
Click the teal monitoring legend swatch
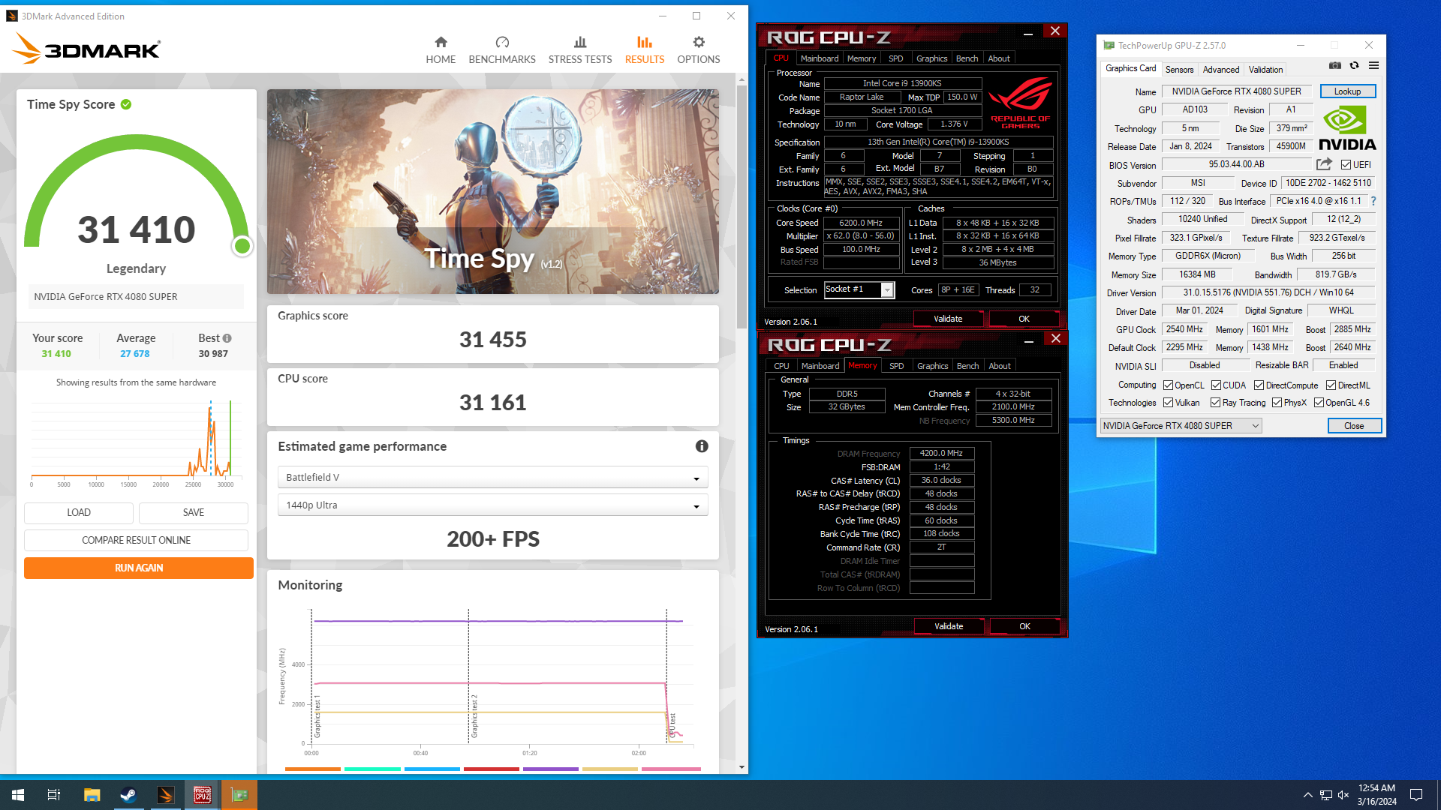click(372, 769)
